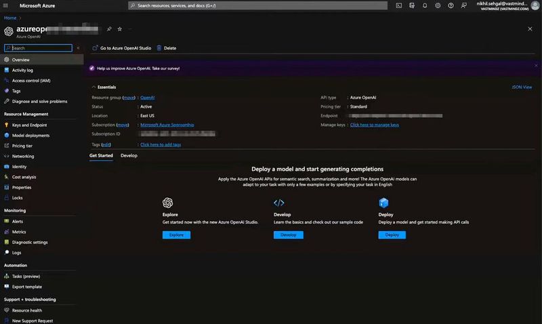Image resolution: width=542 pixels, height=324 pixels.
Task: Click the blue Develop button
Action: (289, 235)
